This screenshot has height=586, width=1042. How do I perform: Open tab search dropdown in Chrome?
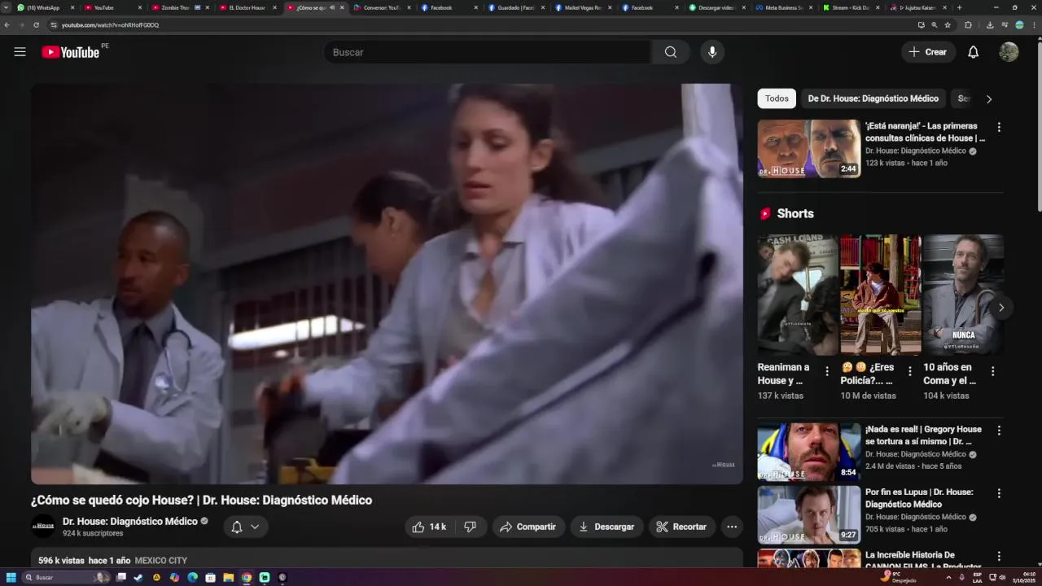[6, 7]
